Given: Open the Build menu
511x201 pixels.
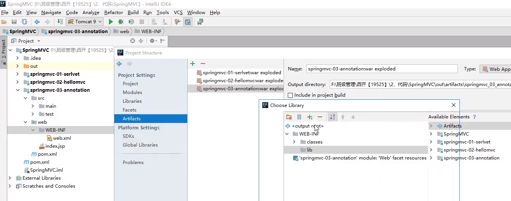Looking at the screenshot, I should pyautogui.click(x=133, y=12).
